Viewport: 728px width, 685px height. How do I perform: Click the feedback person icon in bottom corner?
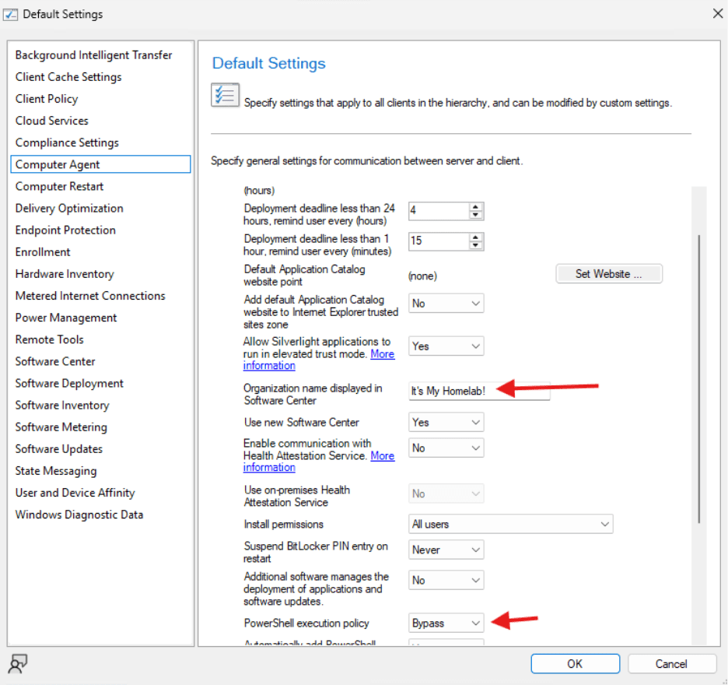coord(17,663)
